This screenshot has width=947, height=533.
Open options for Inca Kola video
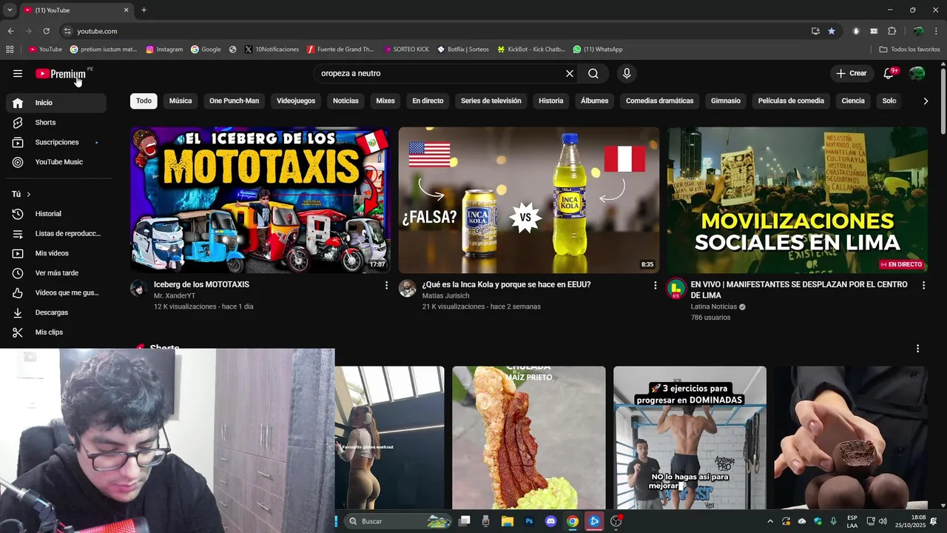coord(655,285)
